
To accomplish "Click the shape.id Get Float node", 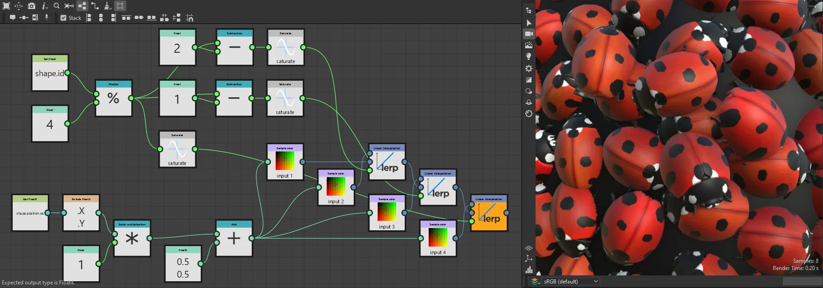I will pos(50,73).
